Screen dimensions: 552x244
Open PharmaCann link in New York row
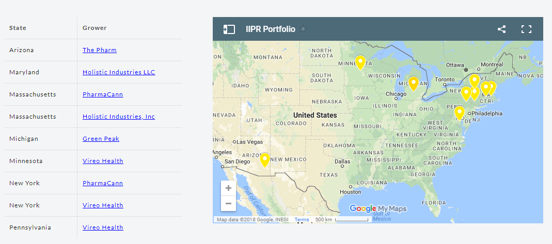point(103,183)
